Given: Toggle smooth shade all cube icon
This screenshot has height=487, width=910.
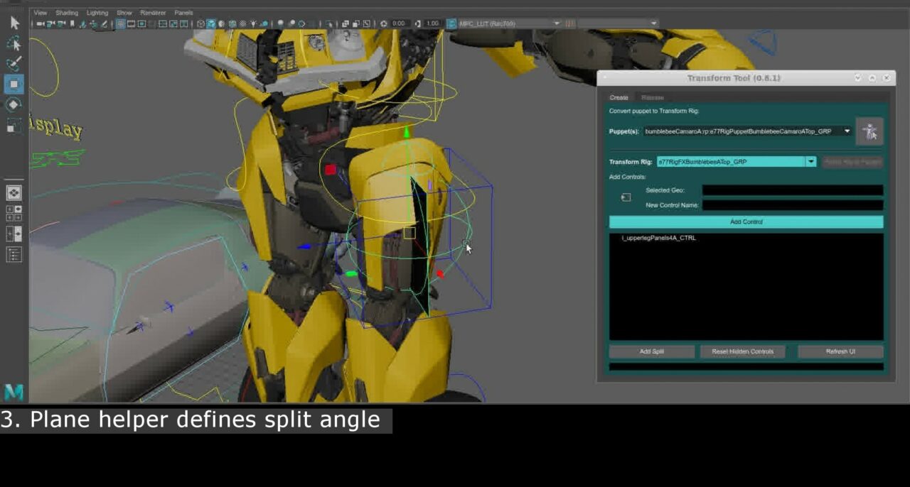Looking at the screenshot, I should [x=211, y=23].
